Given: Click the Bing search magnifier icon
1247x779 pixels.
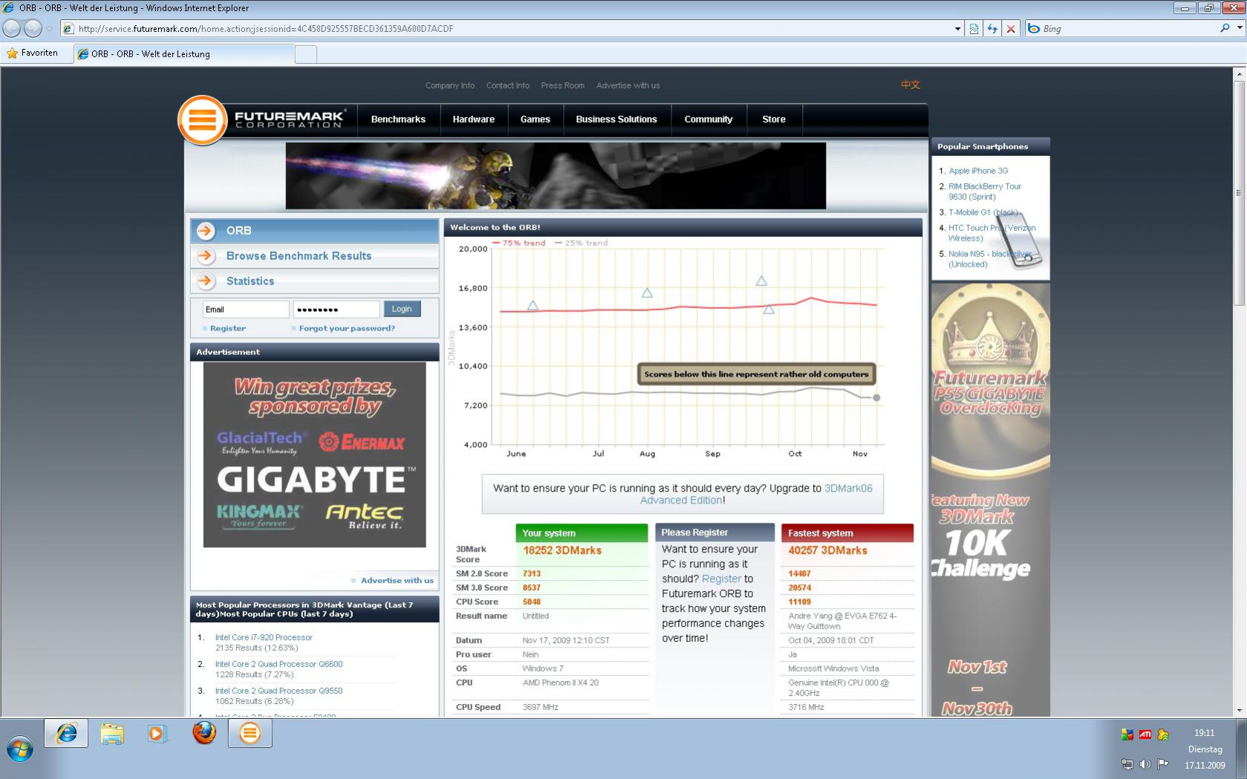Looking at the screenshot, I should pos(1225,28).
